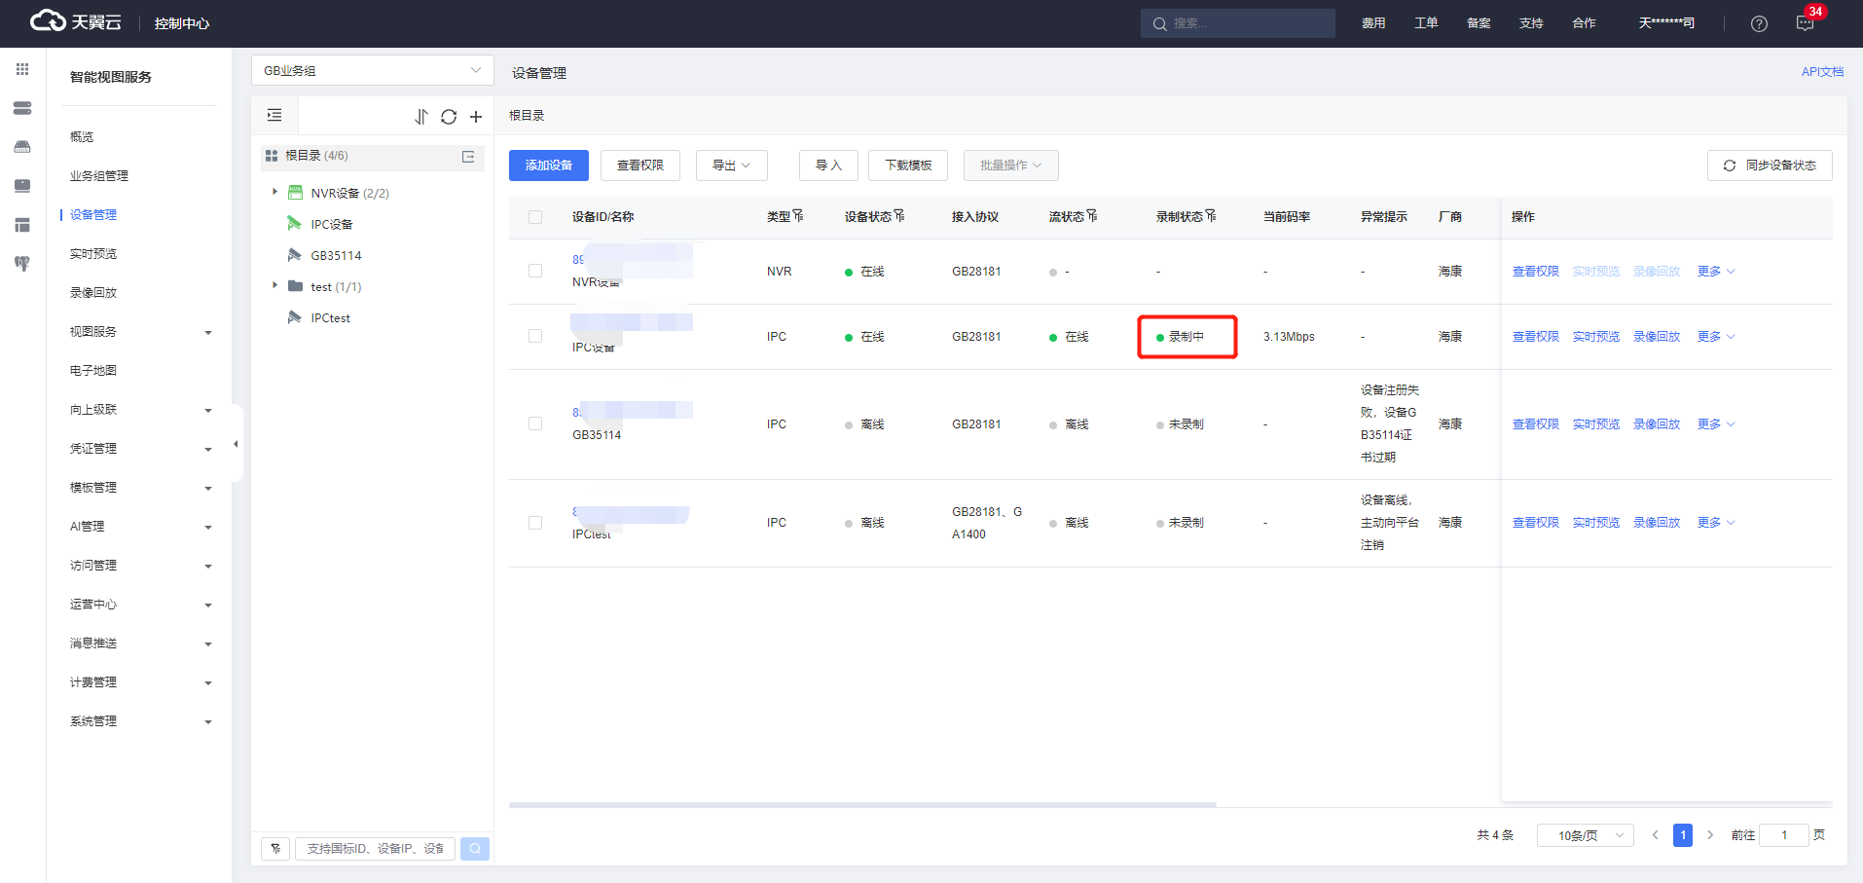Click the 查看权限 toolbar button
The width and height of the screenshot is (1863, 883).
[640, 166]
